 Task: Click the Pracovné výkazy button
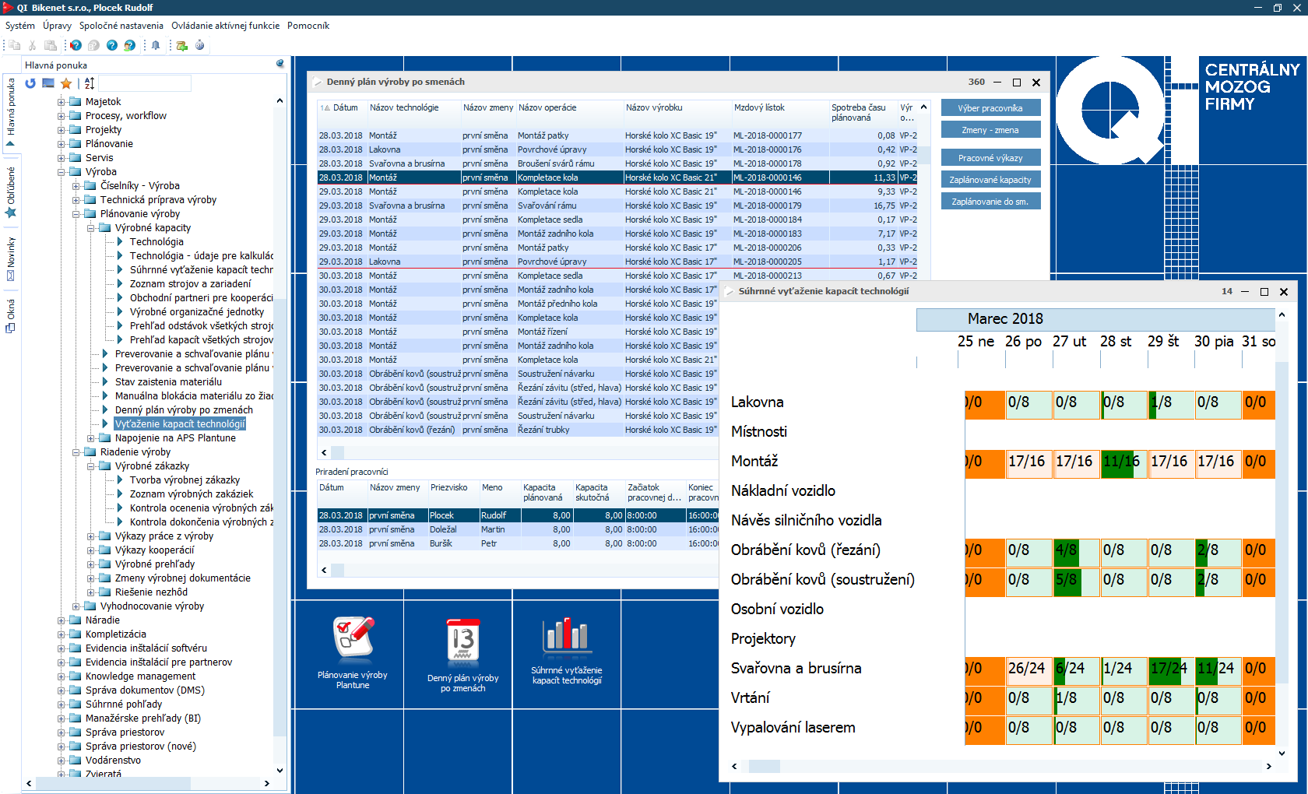click(x=990, y=158)
